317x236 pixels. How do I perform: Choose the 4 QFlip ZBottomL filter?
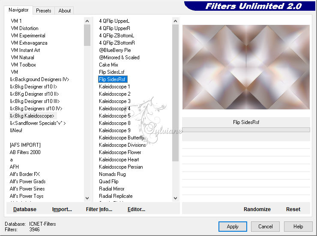117,36
